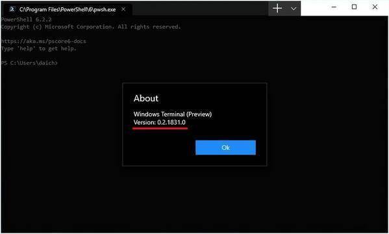Viewport: 389px width, 234px height.
Task: Expand the profiles dropdown chevron
Action: point(294,8)
